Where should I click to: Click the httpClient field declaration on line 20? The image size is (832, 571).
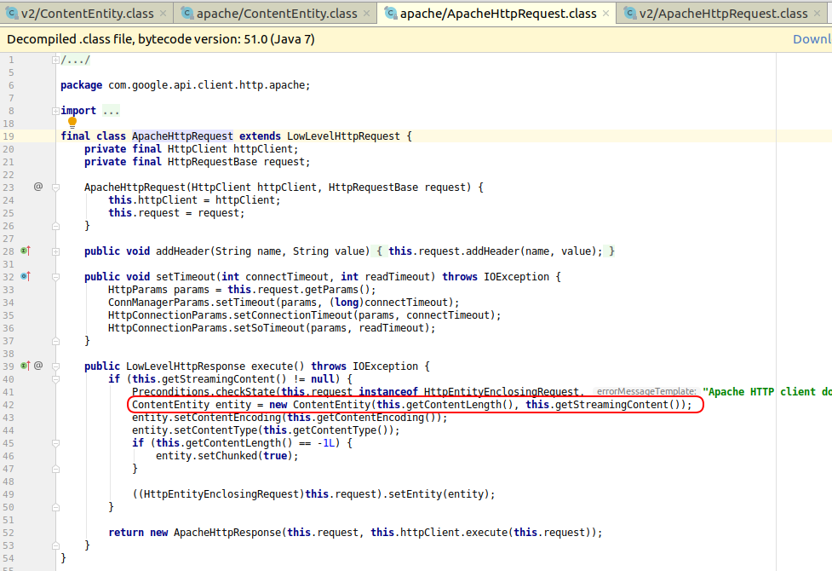(191, 149)
